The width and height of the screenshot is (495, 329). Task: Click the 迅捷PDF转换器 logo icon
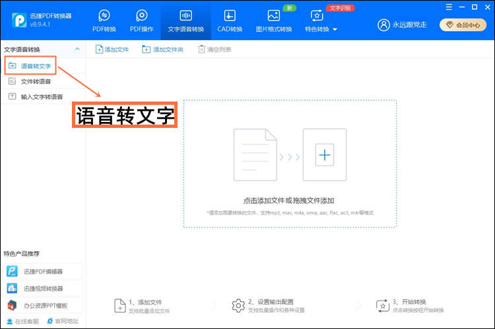(x=19, y=20)
